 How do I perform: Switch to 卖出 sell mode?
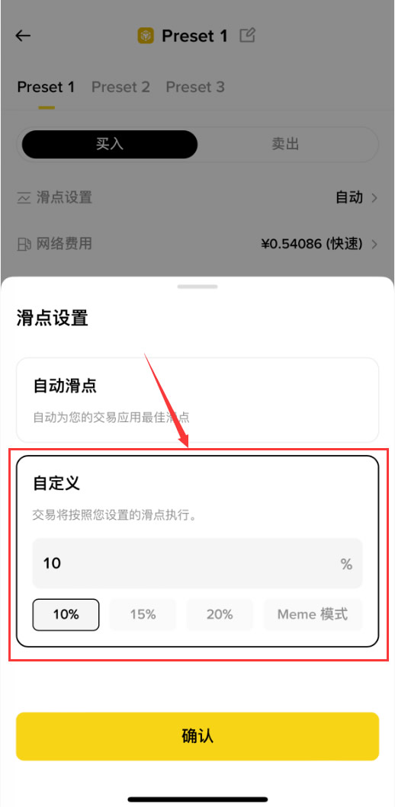tap(285, 144)
